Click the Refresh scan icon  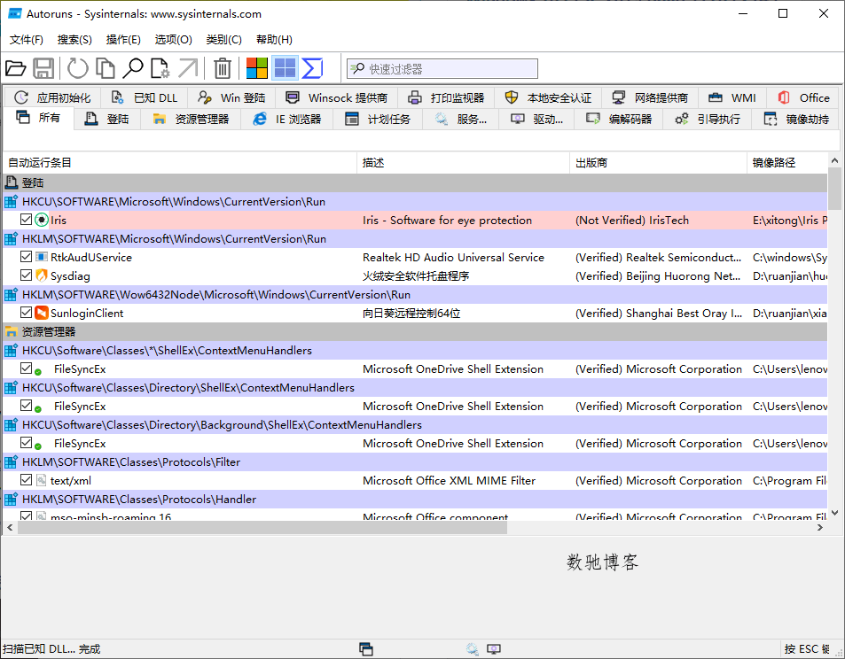tap(78, 68)
